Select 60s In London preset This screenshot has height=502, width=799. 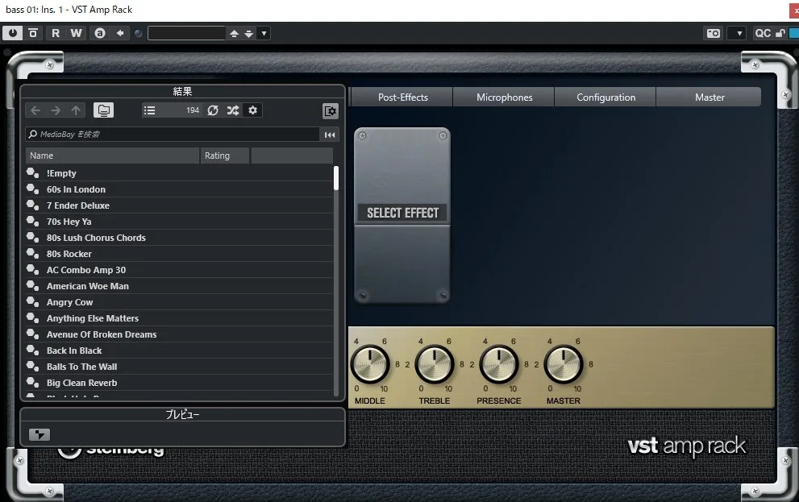[x=179, y=189]
